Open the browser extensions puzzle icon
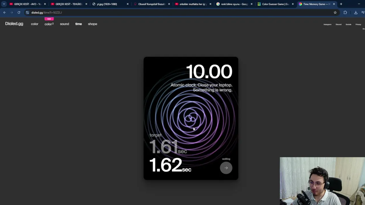Viewport: 365px width, 205px height. point(345,13)
